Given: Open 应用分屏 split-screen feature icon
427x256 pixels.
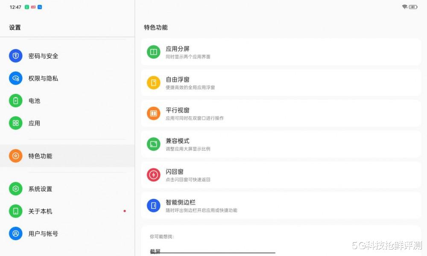Looking at the screenshot, I should 153,52.
